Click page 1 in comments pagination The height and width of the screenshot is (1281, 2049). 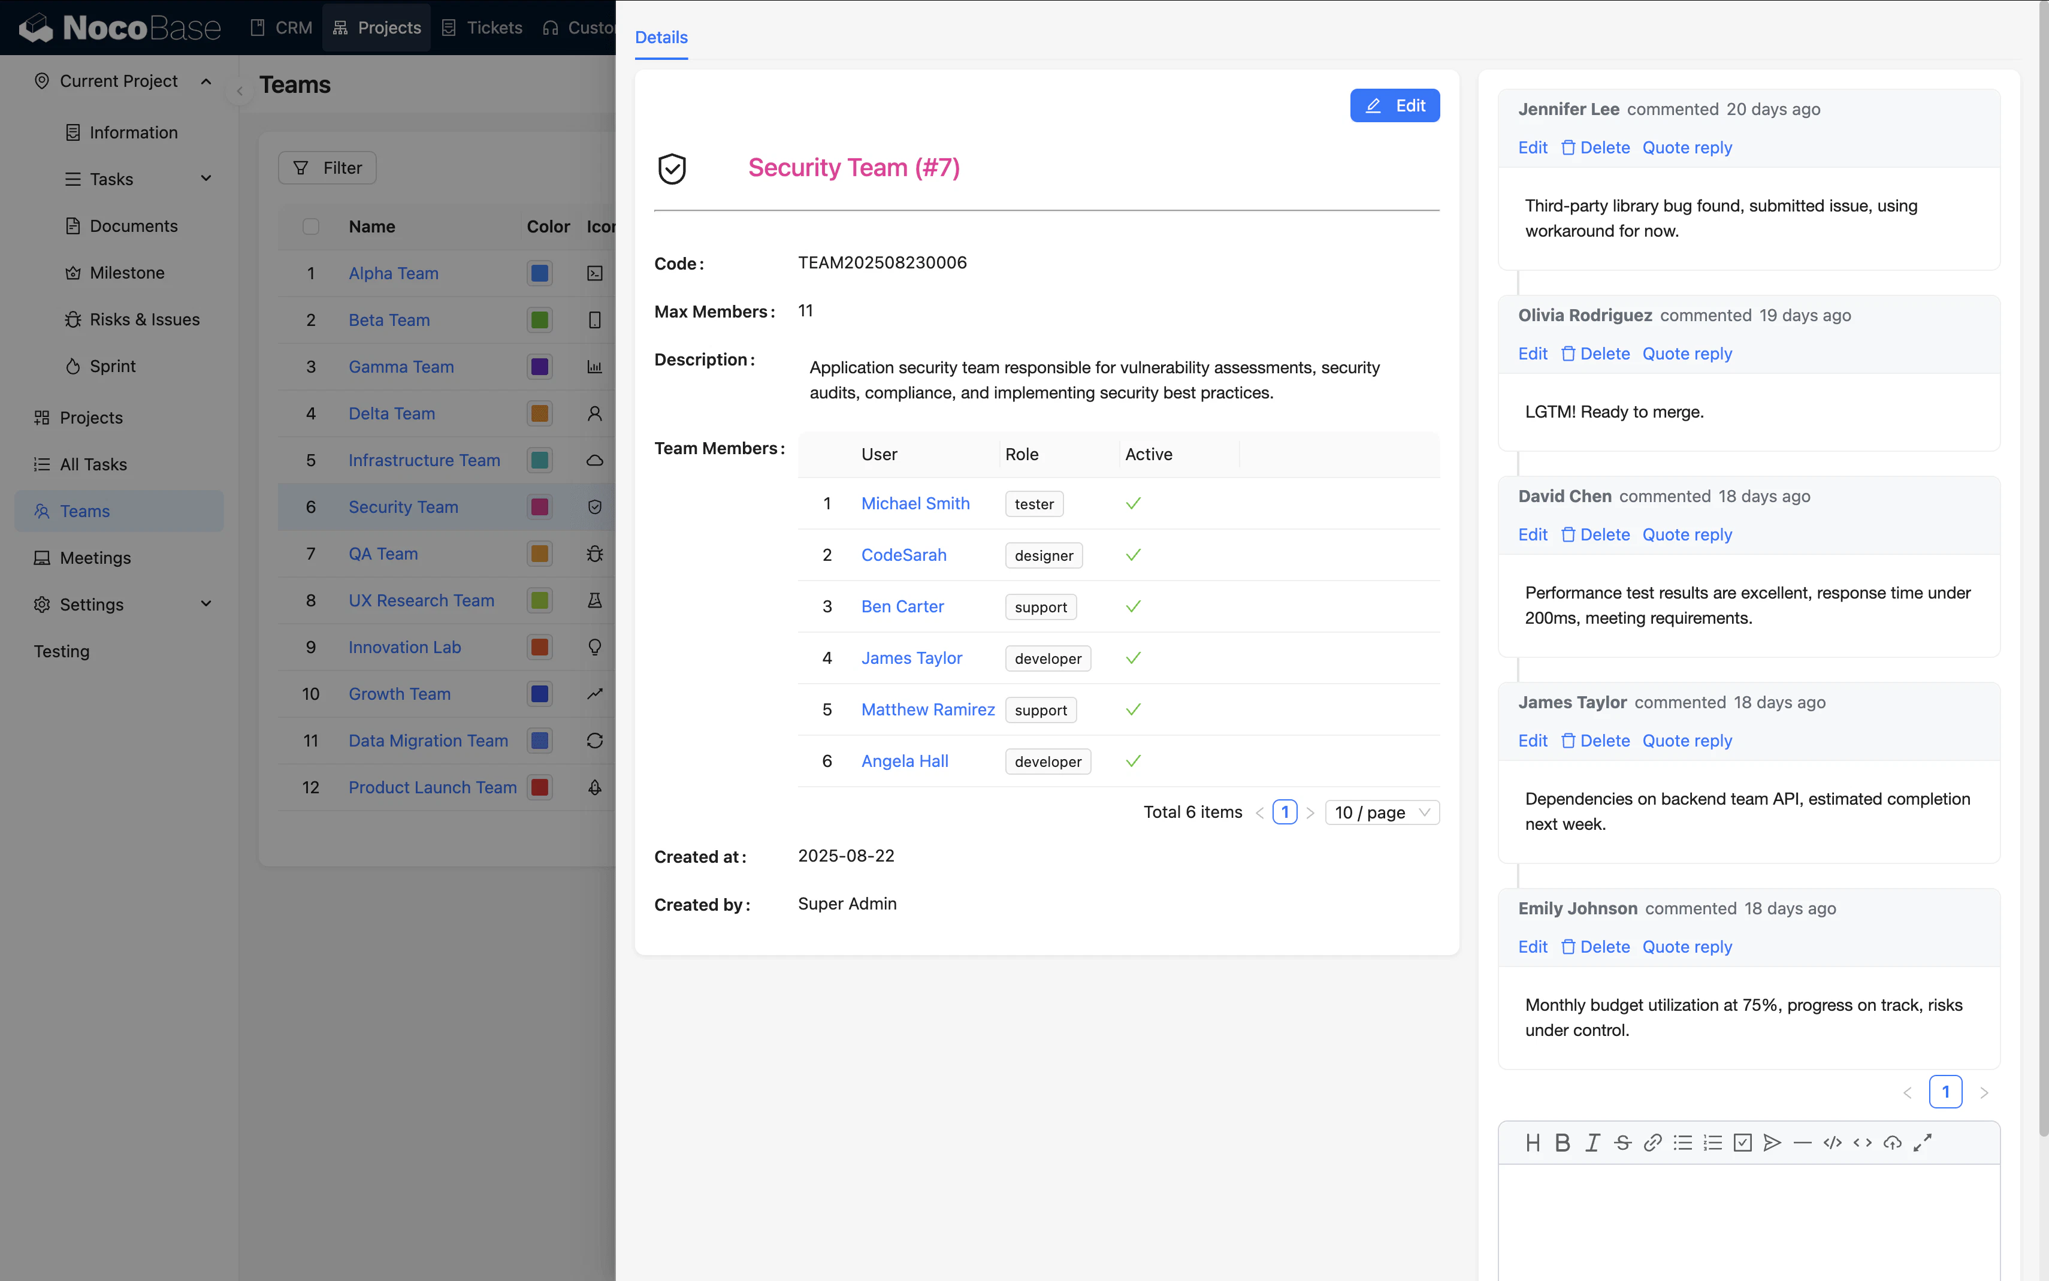(1946, 1092)
